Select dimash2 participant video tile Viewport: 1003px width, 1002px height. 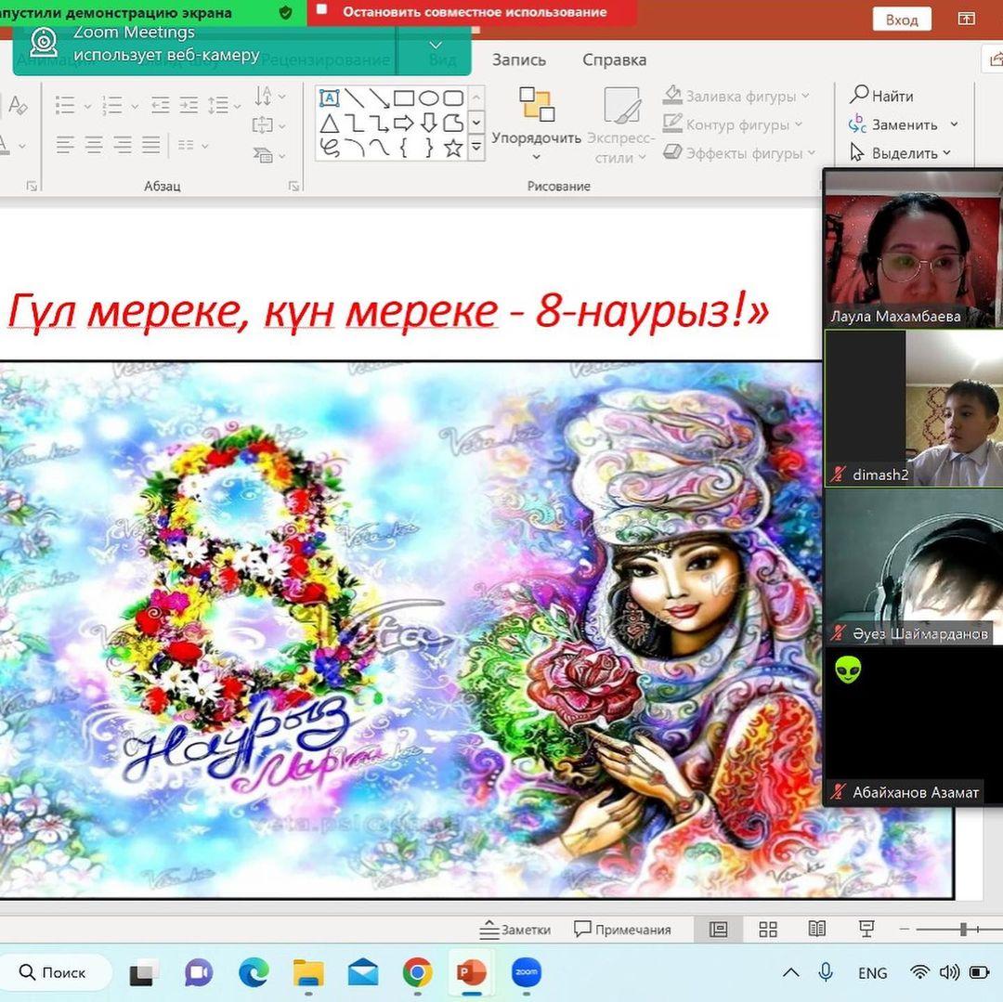coord(914,409)
